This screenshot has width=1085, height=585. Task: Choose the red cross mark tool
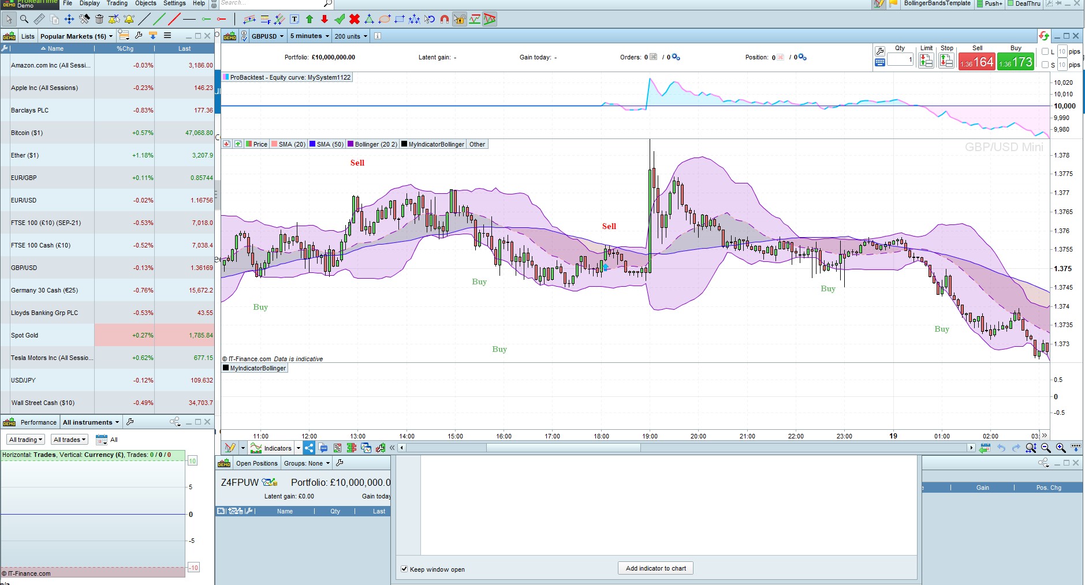[x=355, y=19]
